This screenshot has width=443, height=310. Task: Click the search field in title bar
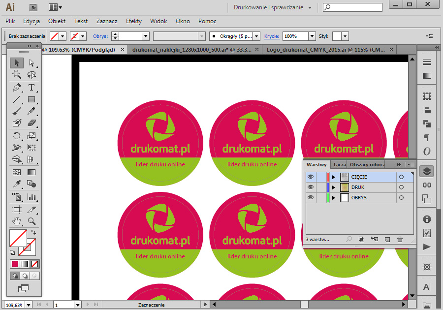352,7
